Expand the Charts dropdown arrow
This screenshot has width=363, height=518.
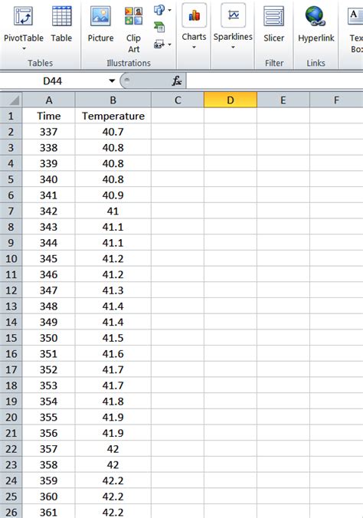[x=194, y=48]
